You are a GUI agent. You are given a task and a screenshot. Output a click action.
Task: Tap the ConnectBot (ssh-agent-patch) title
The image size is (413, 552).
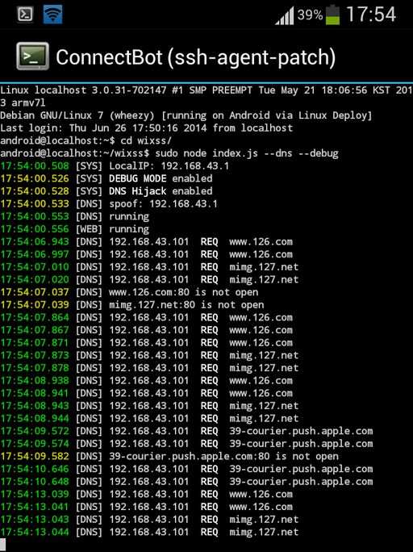click(x=195, y=57)
